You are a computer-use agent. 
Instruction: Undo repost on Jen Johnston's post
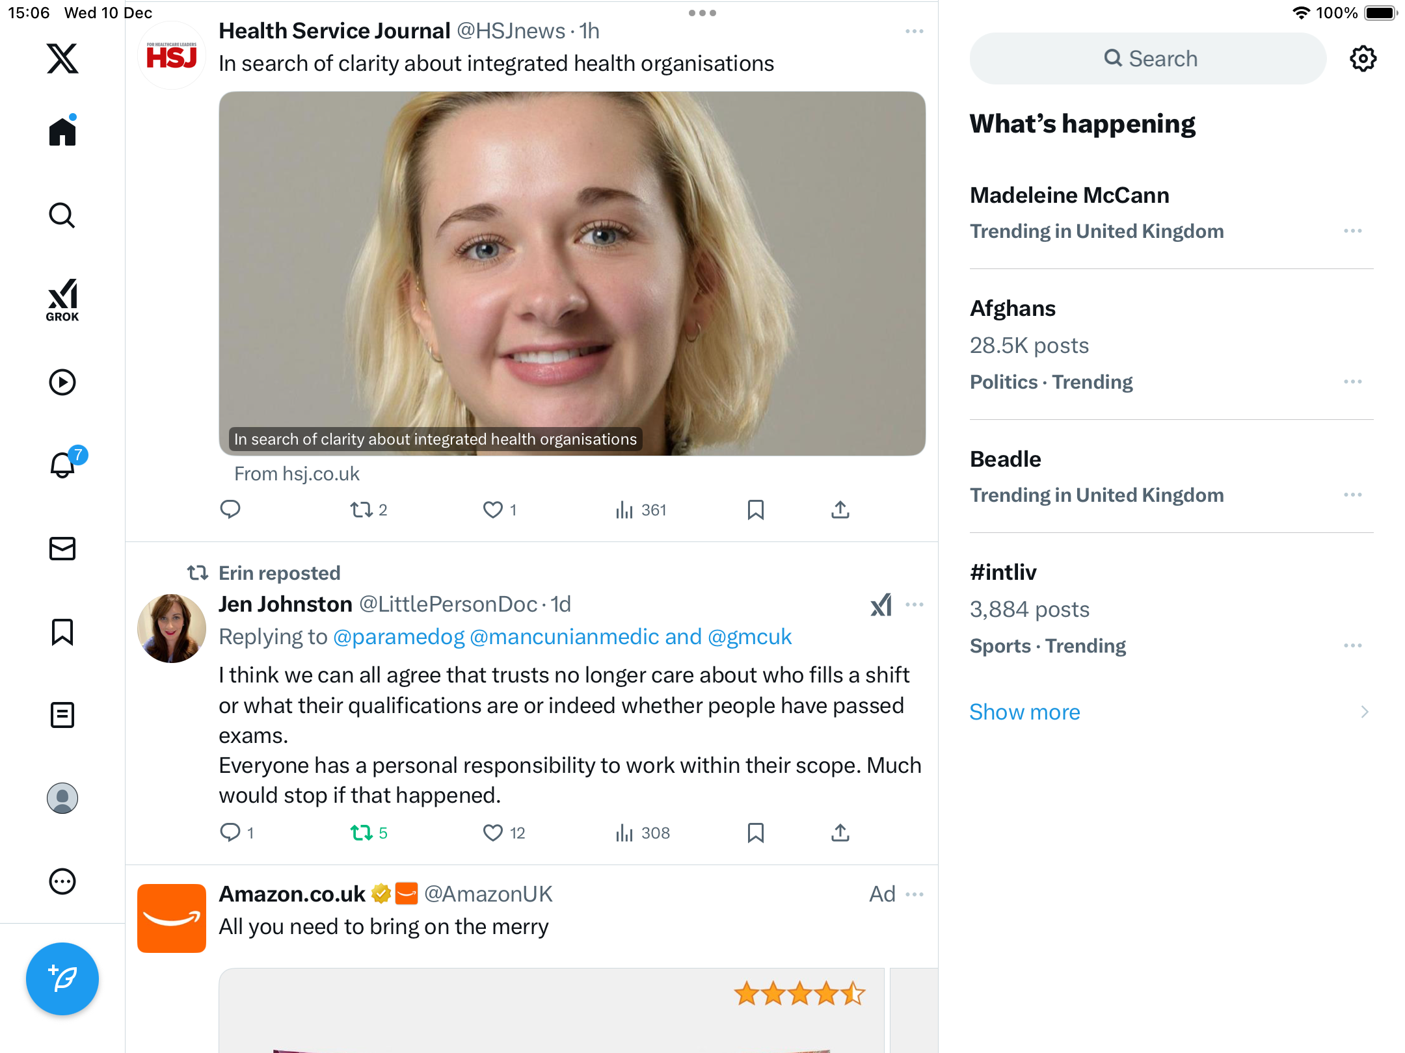pyautogui.click(x=361, y=833)
